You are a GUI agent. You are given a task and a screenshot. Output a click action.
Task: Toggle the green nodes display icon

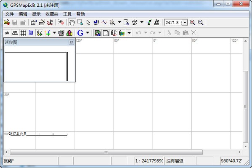click(40, 33)
